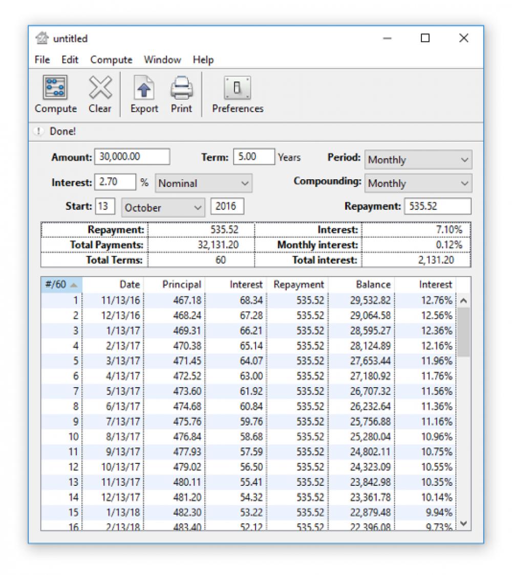The image size is (512, 575).
Task: Click inside the Amount field
Action: (132, 157)
